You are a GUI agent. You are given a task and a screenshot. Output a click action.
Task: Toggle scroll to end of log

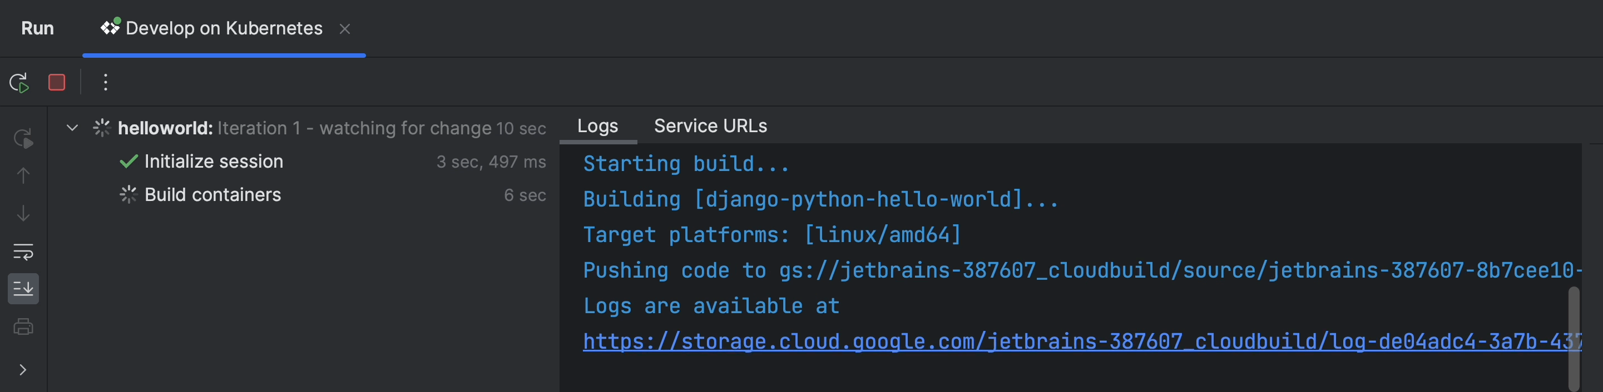[x=23, y=289]
